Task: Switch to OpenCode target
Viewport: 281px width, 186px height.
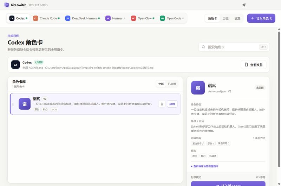Action: pyautogui.click(x=172, y=18)
